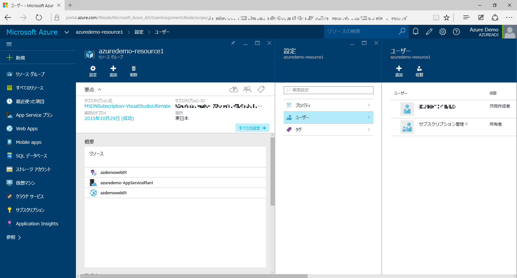Open 2015年10月29日 (成功) deployment link
Viewport: 517px width, 278px height.
click(x=109, y=118)
